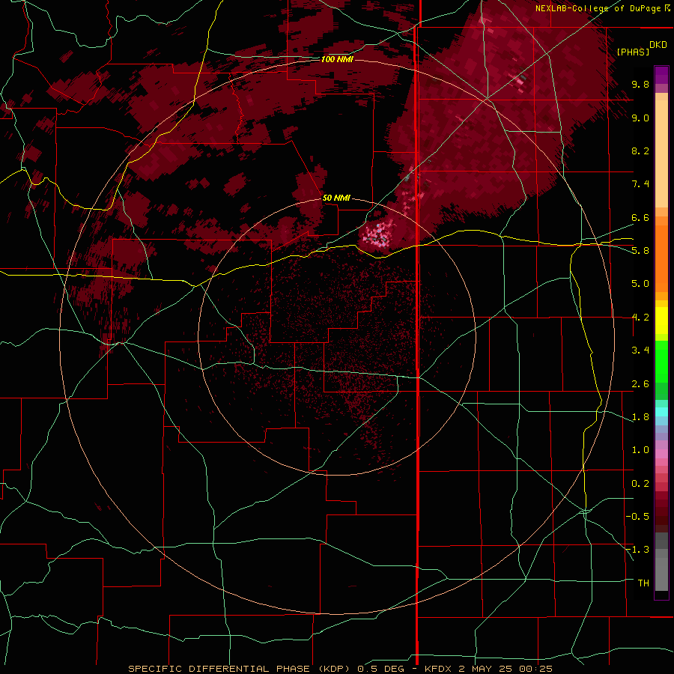Click the 2.6 legend value

click(x=640, y=384)
